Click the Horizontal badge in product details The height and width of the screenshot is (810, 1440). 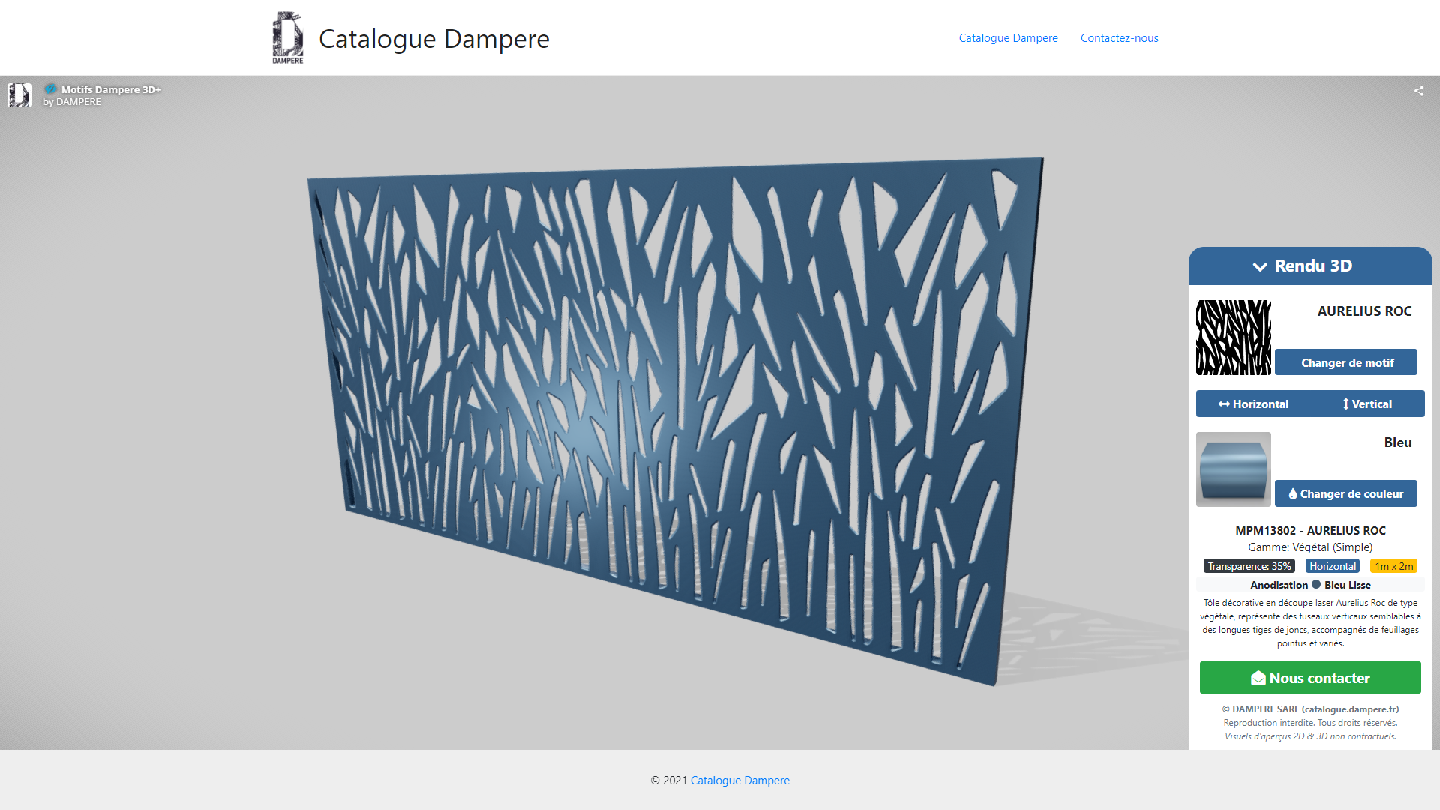pyautogui.click(x=1333, y=566)
